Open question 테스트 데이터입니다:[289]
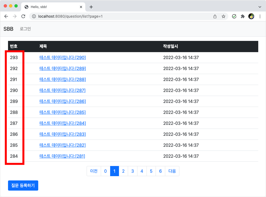 pyautogui.click(x=63, y=68)
